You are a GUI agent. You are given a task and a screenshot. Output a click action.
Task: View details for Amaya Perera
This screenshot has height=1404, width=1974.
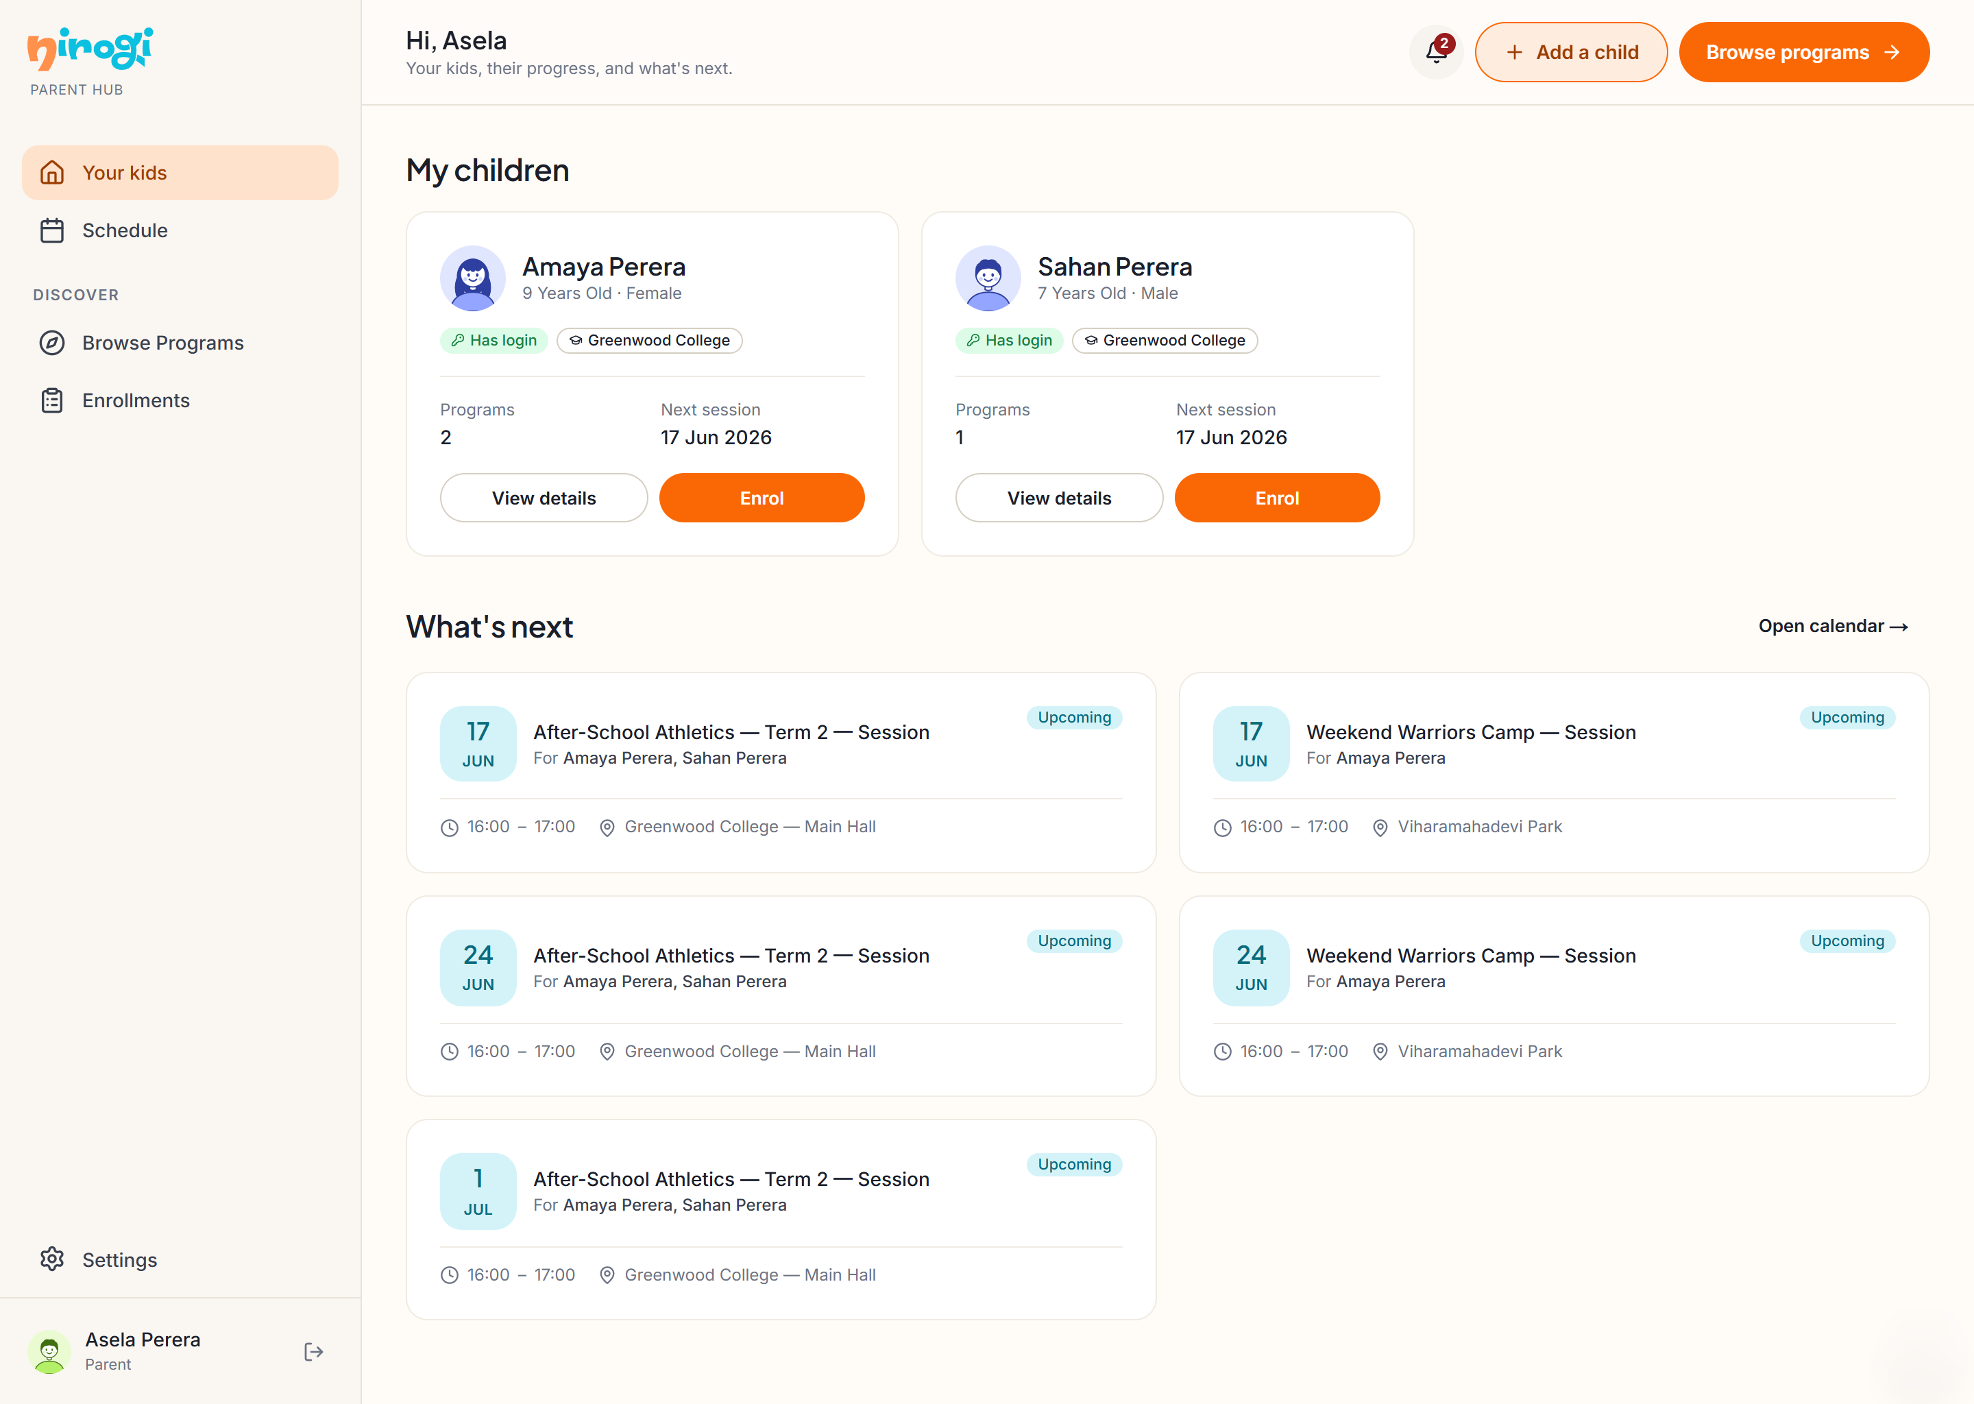[544, 498]
